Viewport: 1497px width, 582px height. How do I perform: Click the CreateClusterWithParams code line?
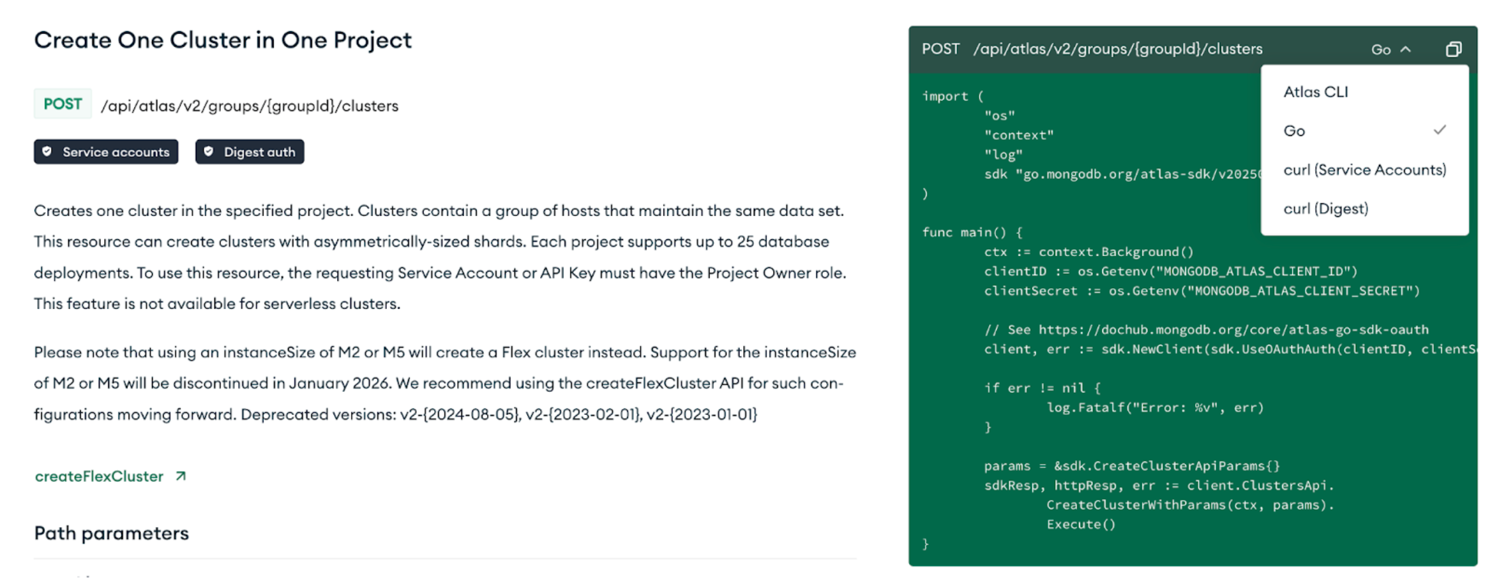click(1190, 505)
